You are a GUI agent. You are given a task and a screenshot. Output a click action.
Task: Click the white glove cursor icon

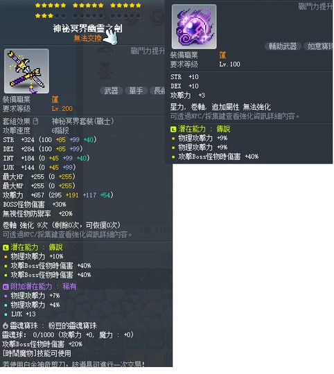(x=111, y=37)
